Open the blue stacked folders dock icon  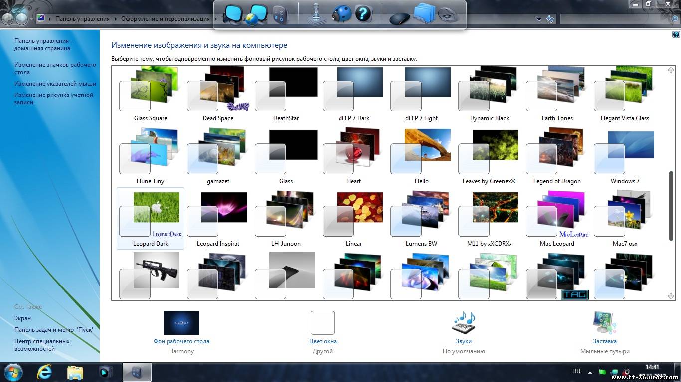click(424, 13)
